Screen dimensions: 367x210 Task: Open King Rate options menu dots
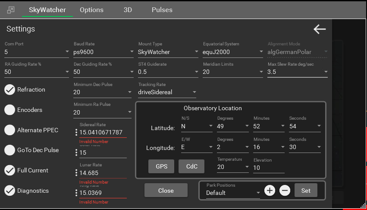(x=76, y=193)
